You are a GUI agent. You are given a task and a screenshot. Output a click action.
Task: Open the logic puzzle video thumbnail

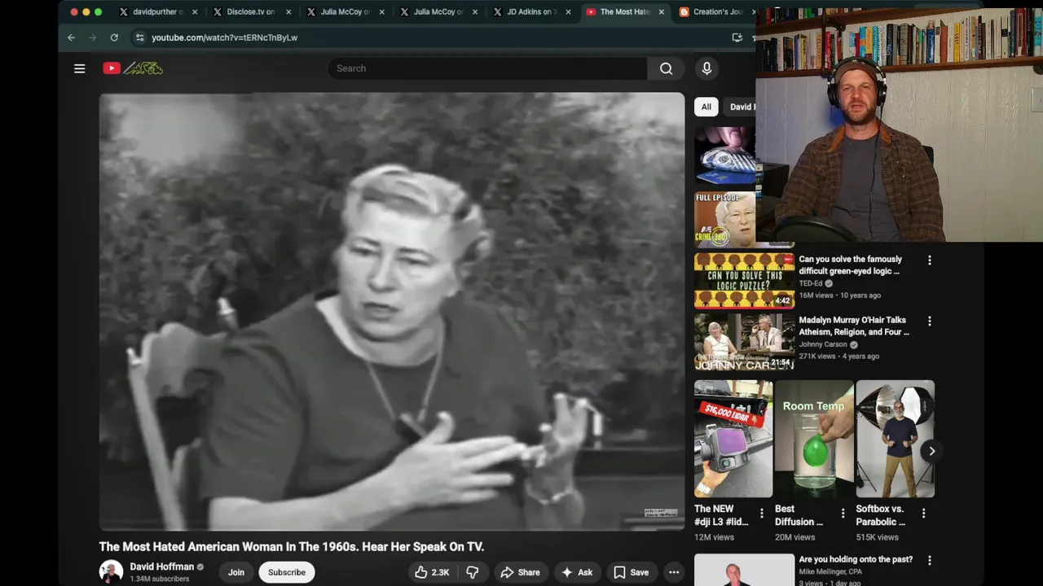(x=744, y=281)
